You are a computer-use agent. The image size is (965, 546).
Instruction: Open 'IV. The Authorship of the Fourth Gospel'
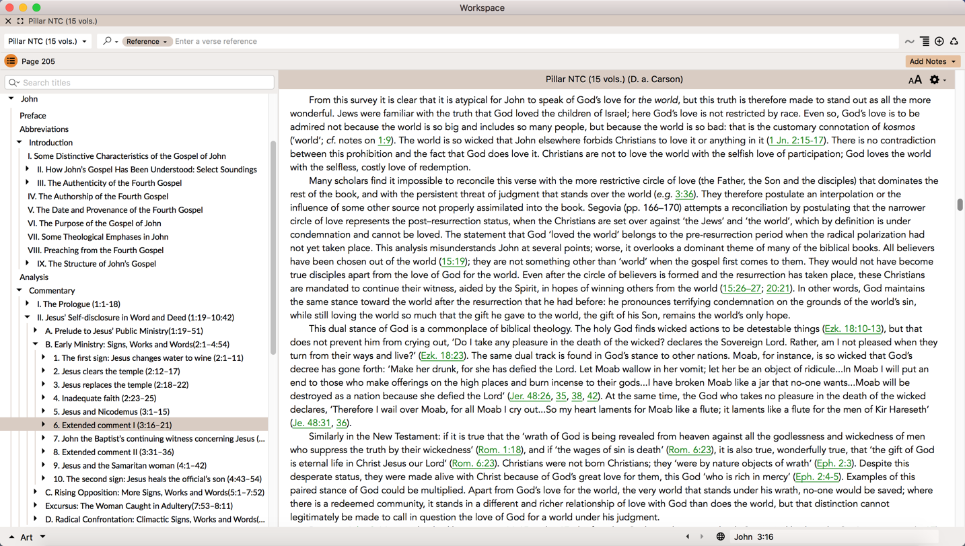pos(98,197)
